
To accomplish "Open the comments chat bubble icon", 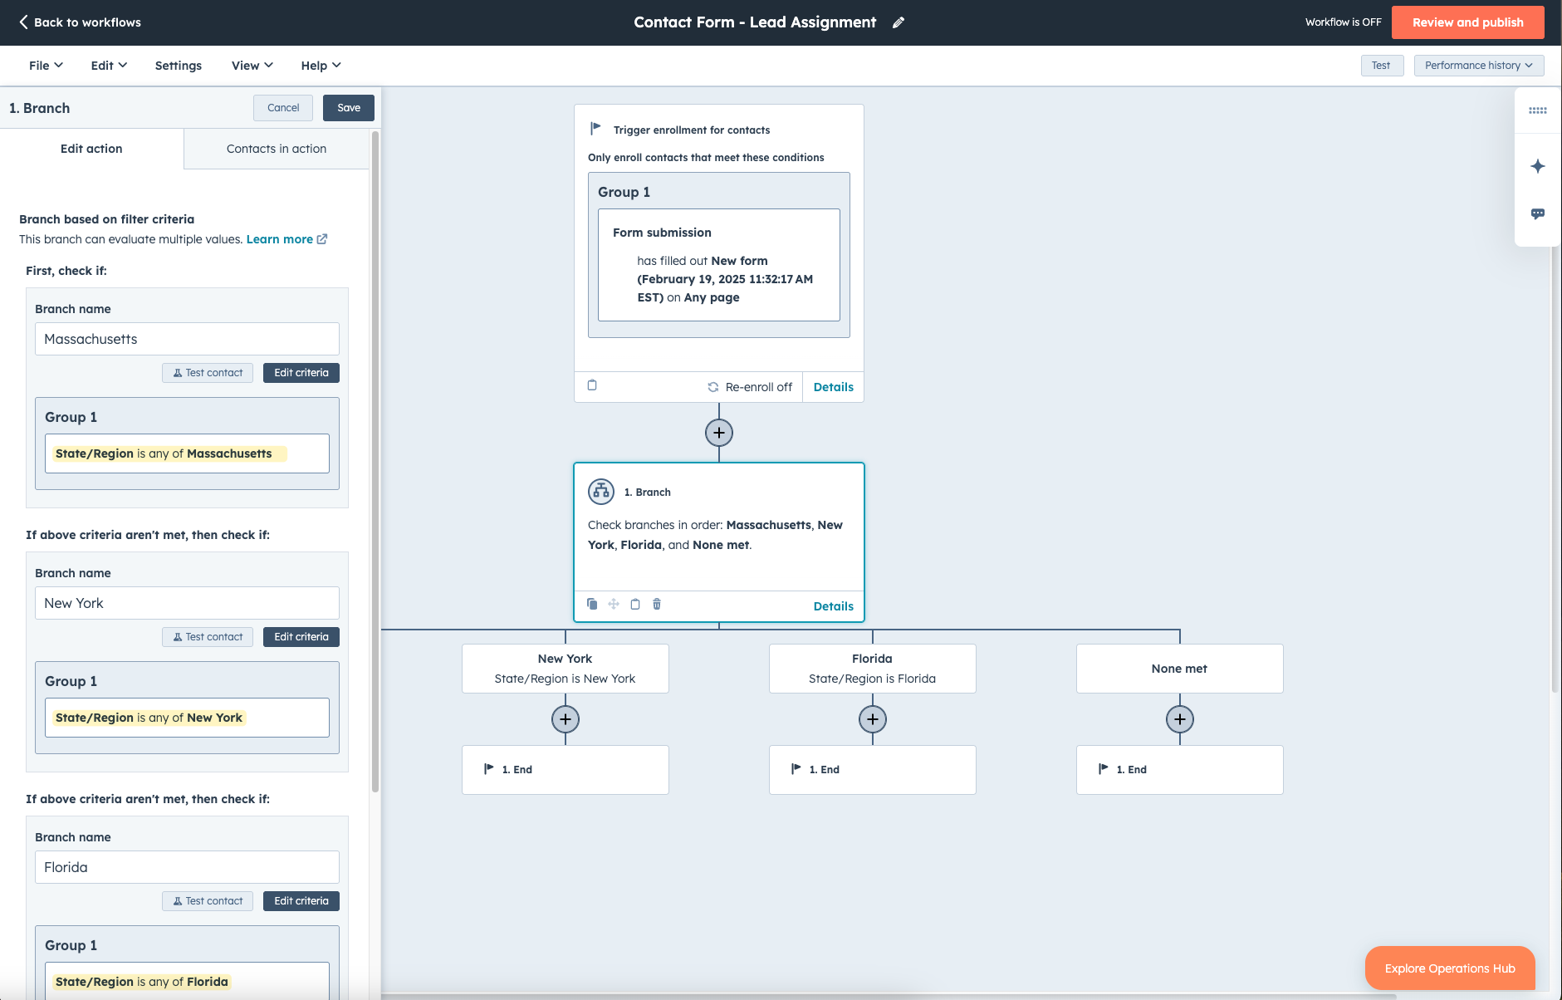I will (x=1537, y=213).
